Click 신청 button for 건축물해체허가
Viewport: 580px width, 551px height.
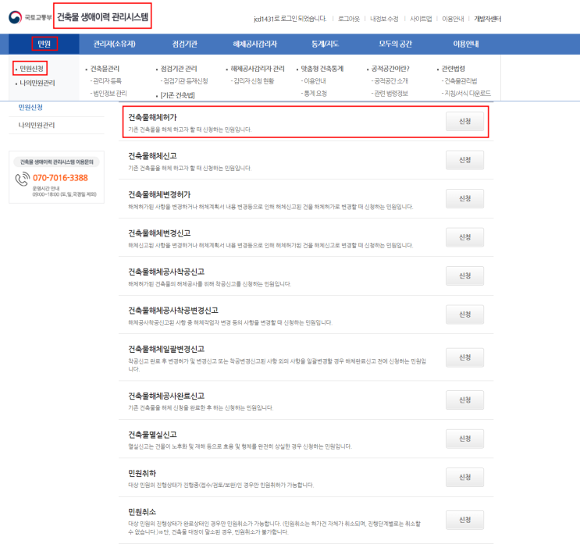pos(464,121)
